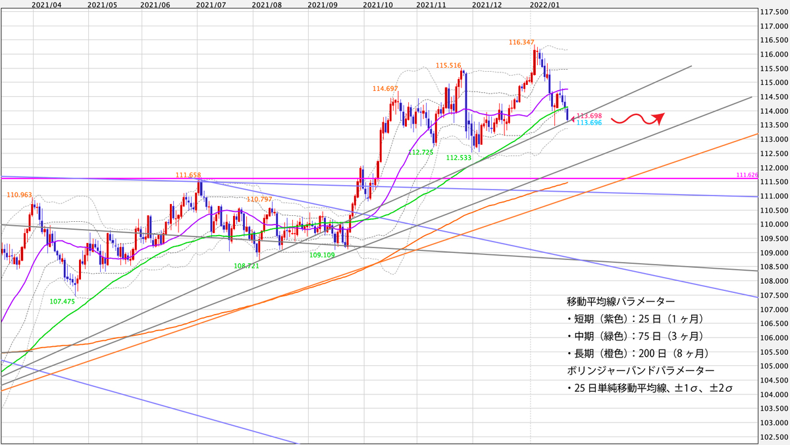The height and width of the screenshot is (445, 790).
Task: Click the 107.475 low label
Action: coord(63,301)
